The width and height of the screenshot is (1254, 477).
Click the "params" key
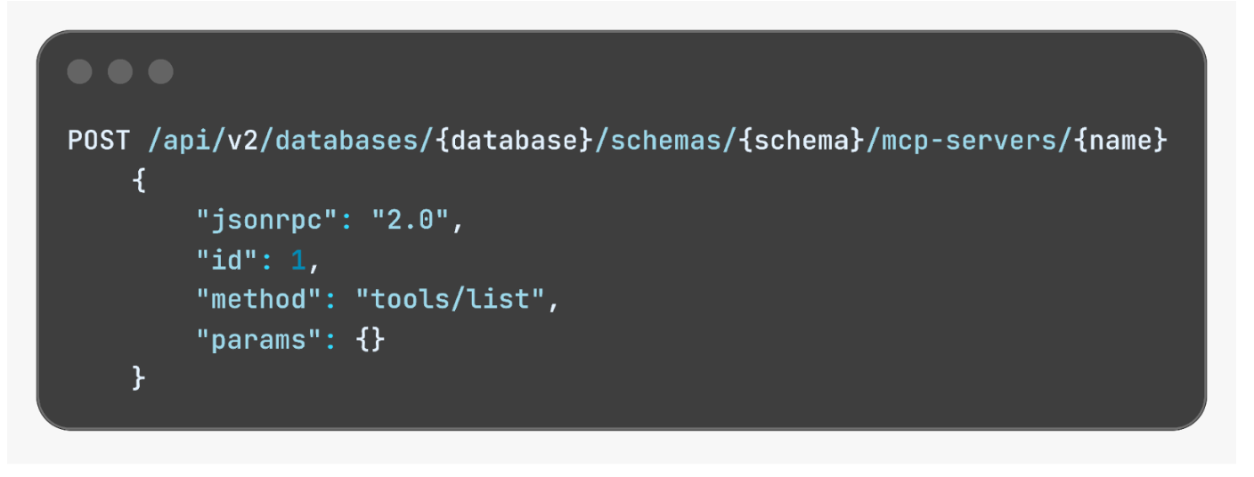[x=260, y=340]
